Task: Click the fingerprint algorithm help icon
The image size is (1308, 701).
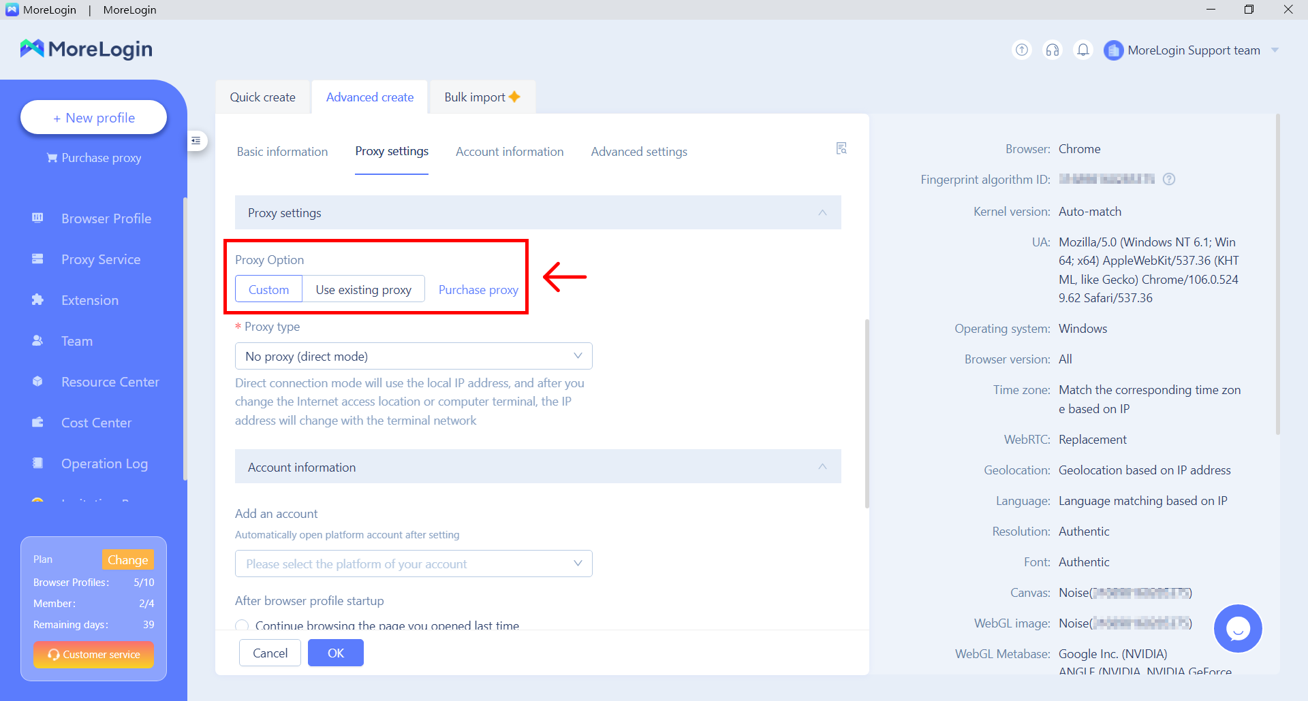Action: (x=1169, y=179)
